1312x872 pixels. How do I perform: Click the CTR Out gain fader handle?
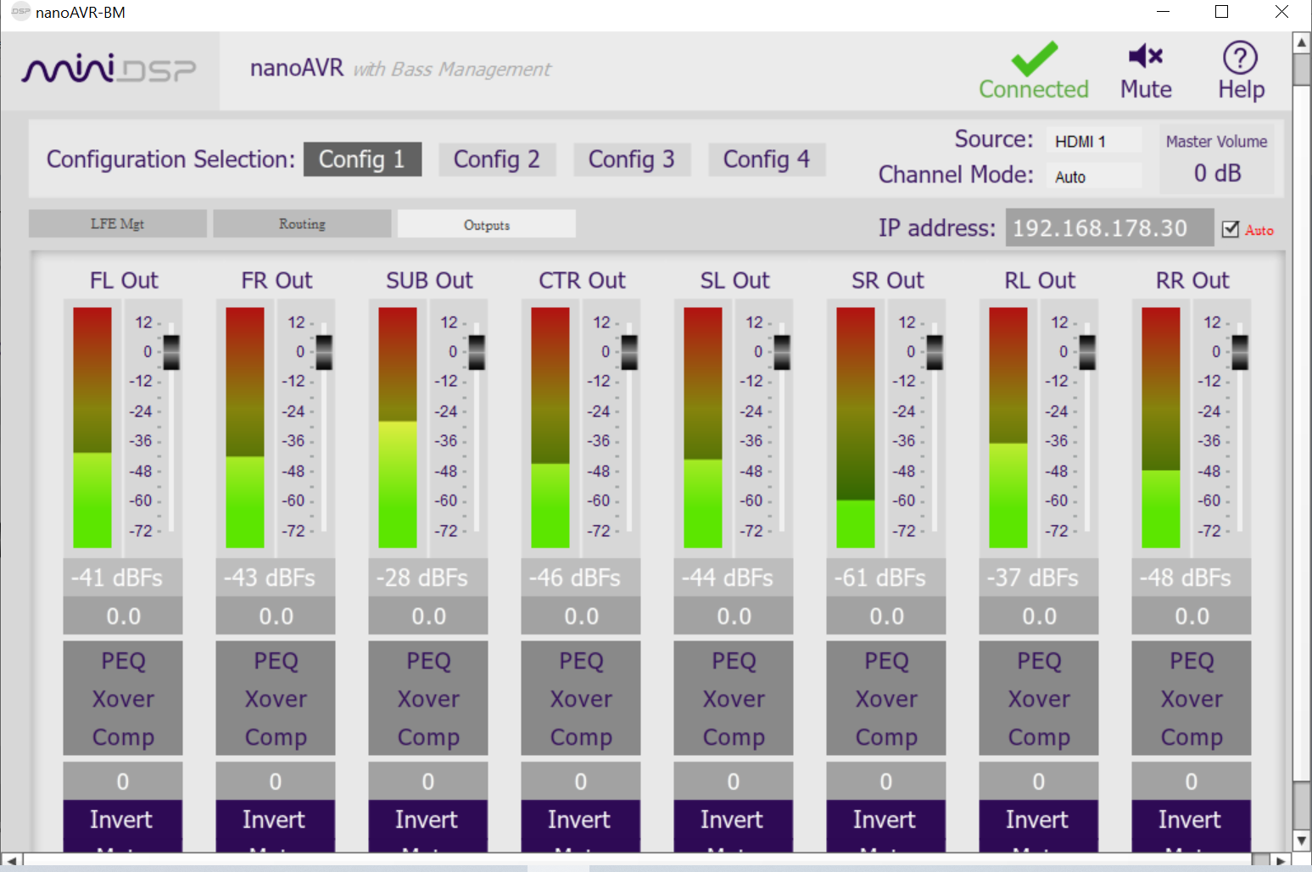point(629,352)
